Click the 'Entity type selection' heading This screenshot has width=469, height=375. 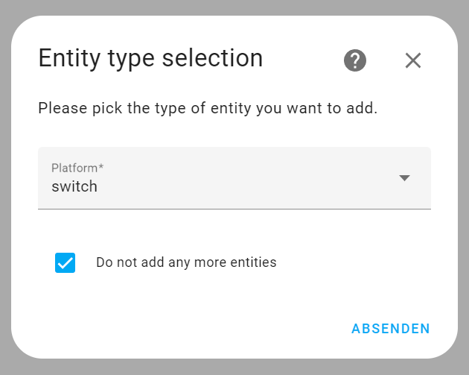[x=150, y=58]
